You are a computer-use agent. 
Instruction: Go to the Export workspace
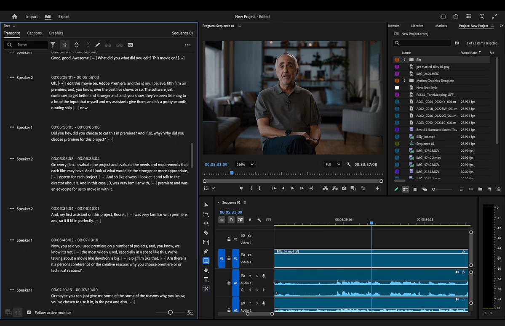(x=64, y=17)
